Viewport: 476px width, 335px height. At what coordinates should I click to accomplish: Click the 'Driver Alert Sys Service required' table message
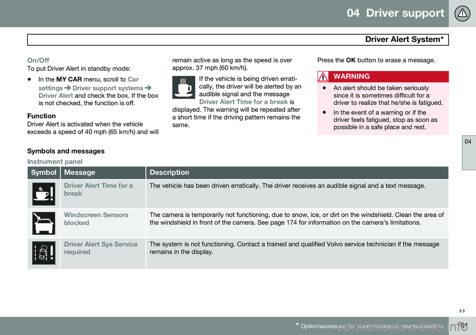pos(101,248)
